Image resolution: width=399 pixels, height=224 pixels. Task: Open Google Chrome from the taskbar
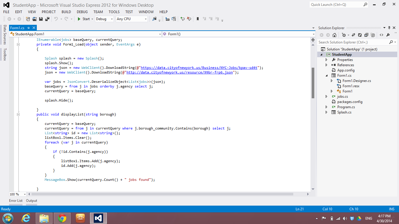pos(62,218)
